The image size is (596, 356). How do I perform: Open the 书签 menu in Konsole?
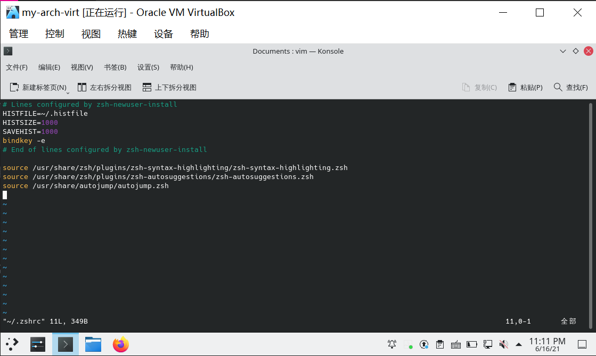(x=115, y=67)
